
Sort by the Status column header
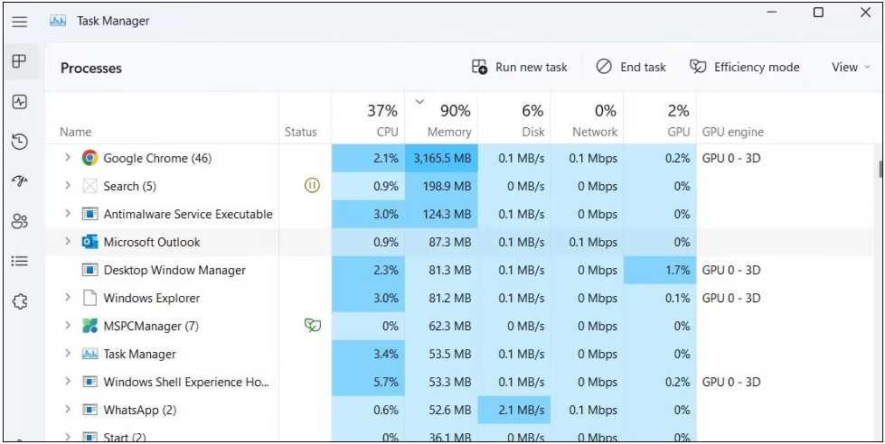[x=301, y=133]
